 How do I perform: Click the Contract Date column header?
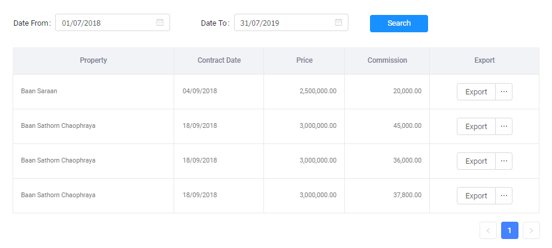219,60
